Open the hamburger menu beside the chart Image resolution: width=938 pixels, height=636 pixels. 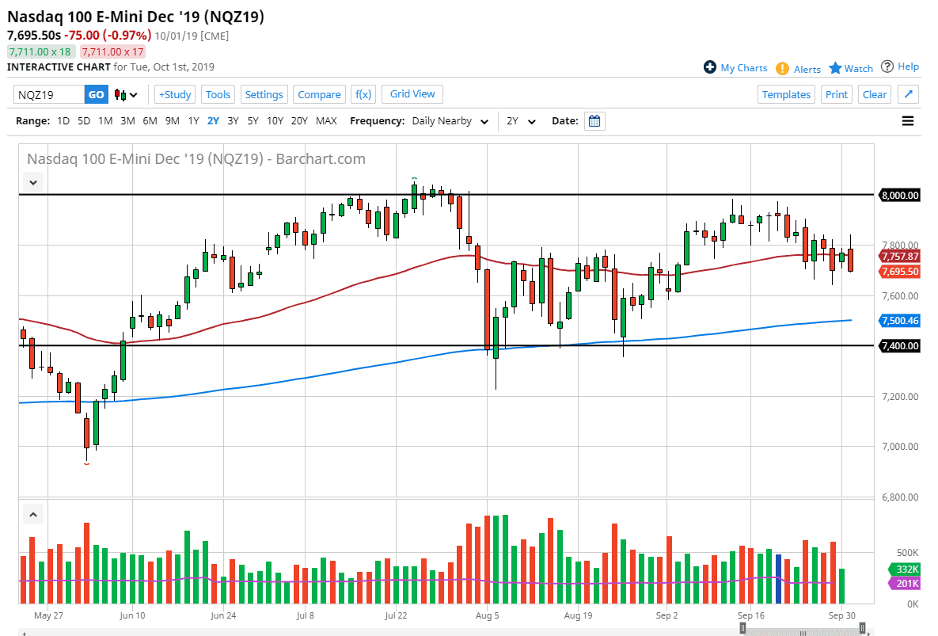pos(907,120)
